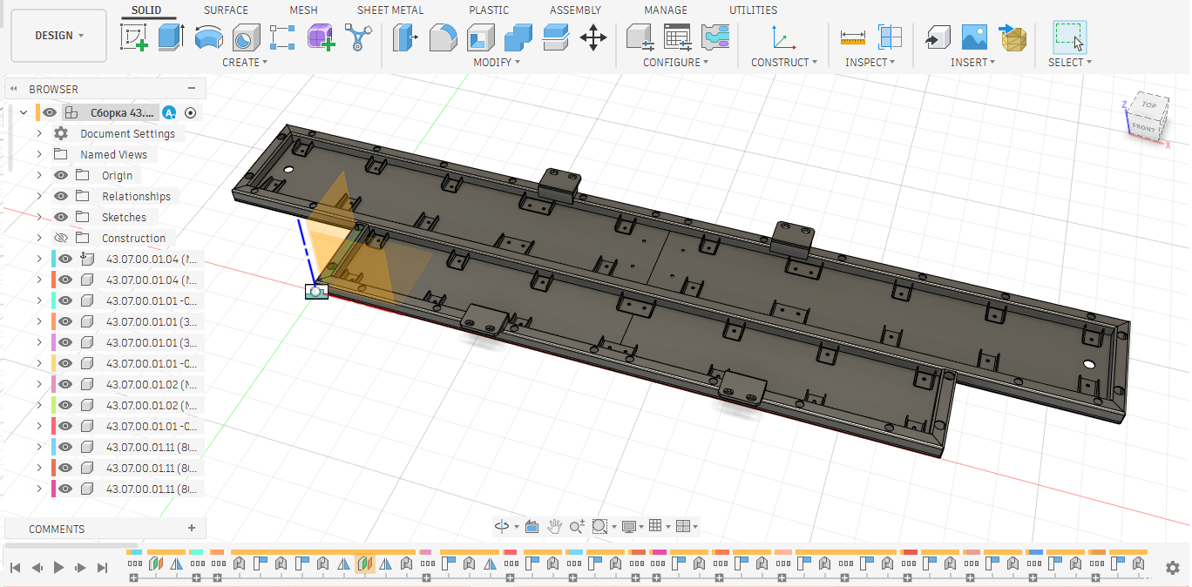This screenshot has width=1192, height=587.
Task: Select the Combine tool
Action: coord(518,37)
